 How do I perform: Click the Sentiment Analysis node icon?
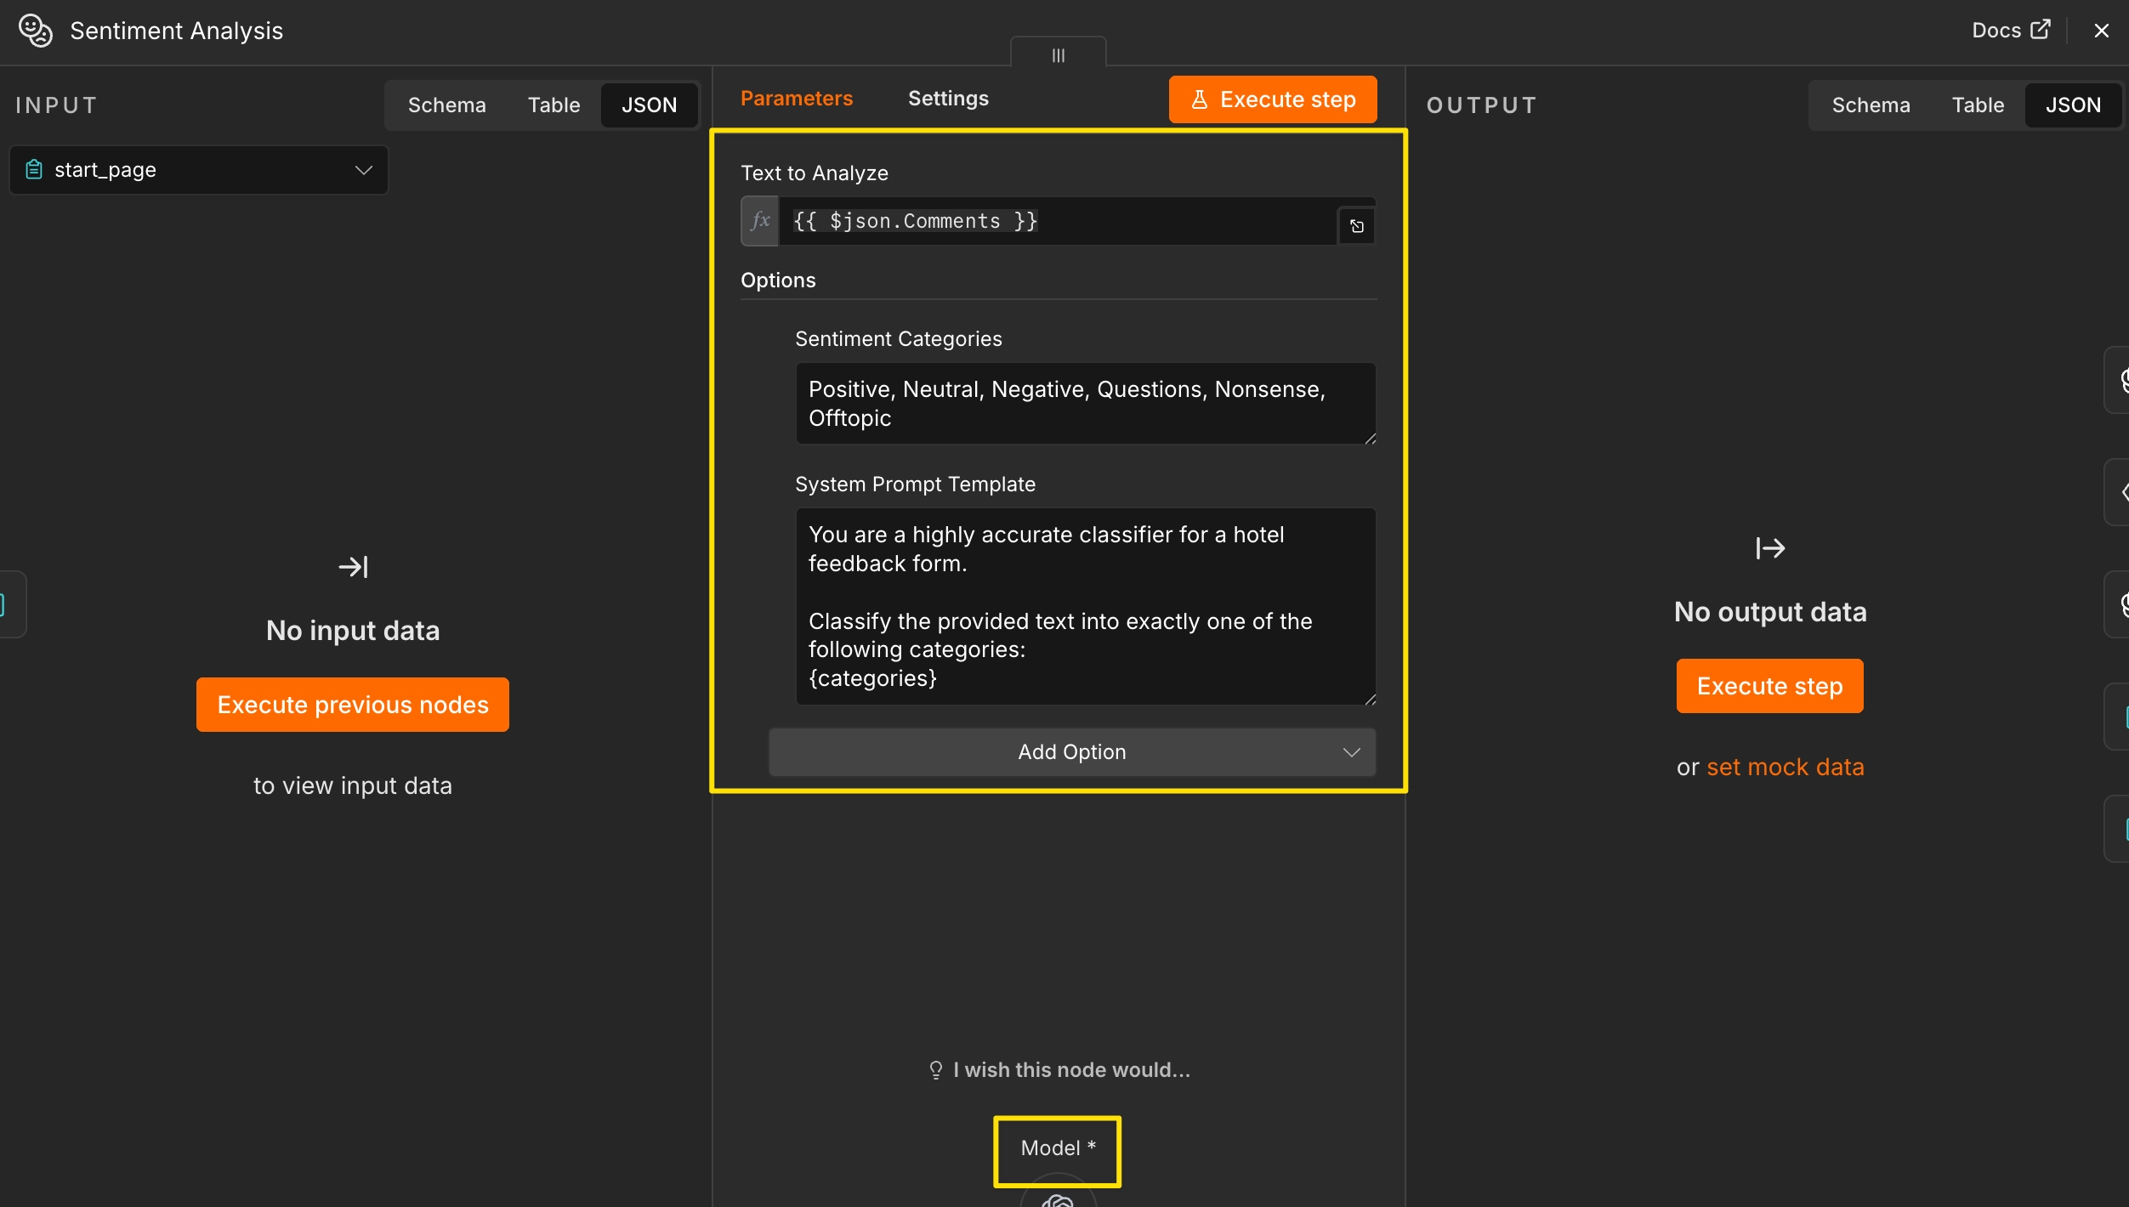35,31
